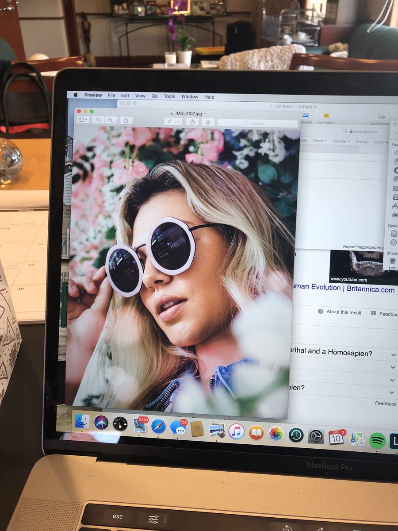Zoom in on the image in Preview
This screenshot has width=398, height=531.
(111, 120)
